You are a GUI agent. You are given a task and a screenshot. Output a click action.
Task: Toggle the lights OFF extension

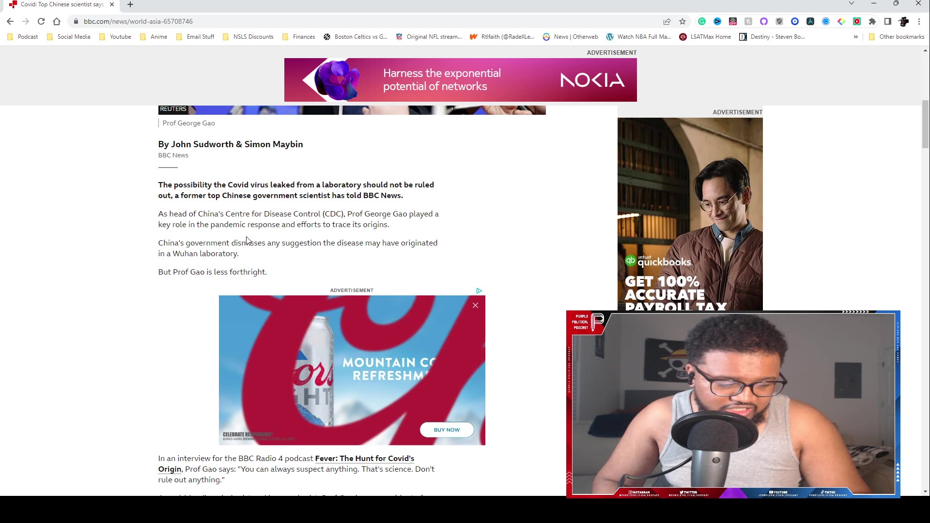(733, 21)
